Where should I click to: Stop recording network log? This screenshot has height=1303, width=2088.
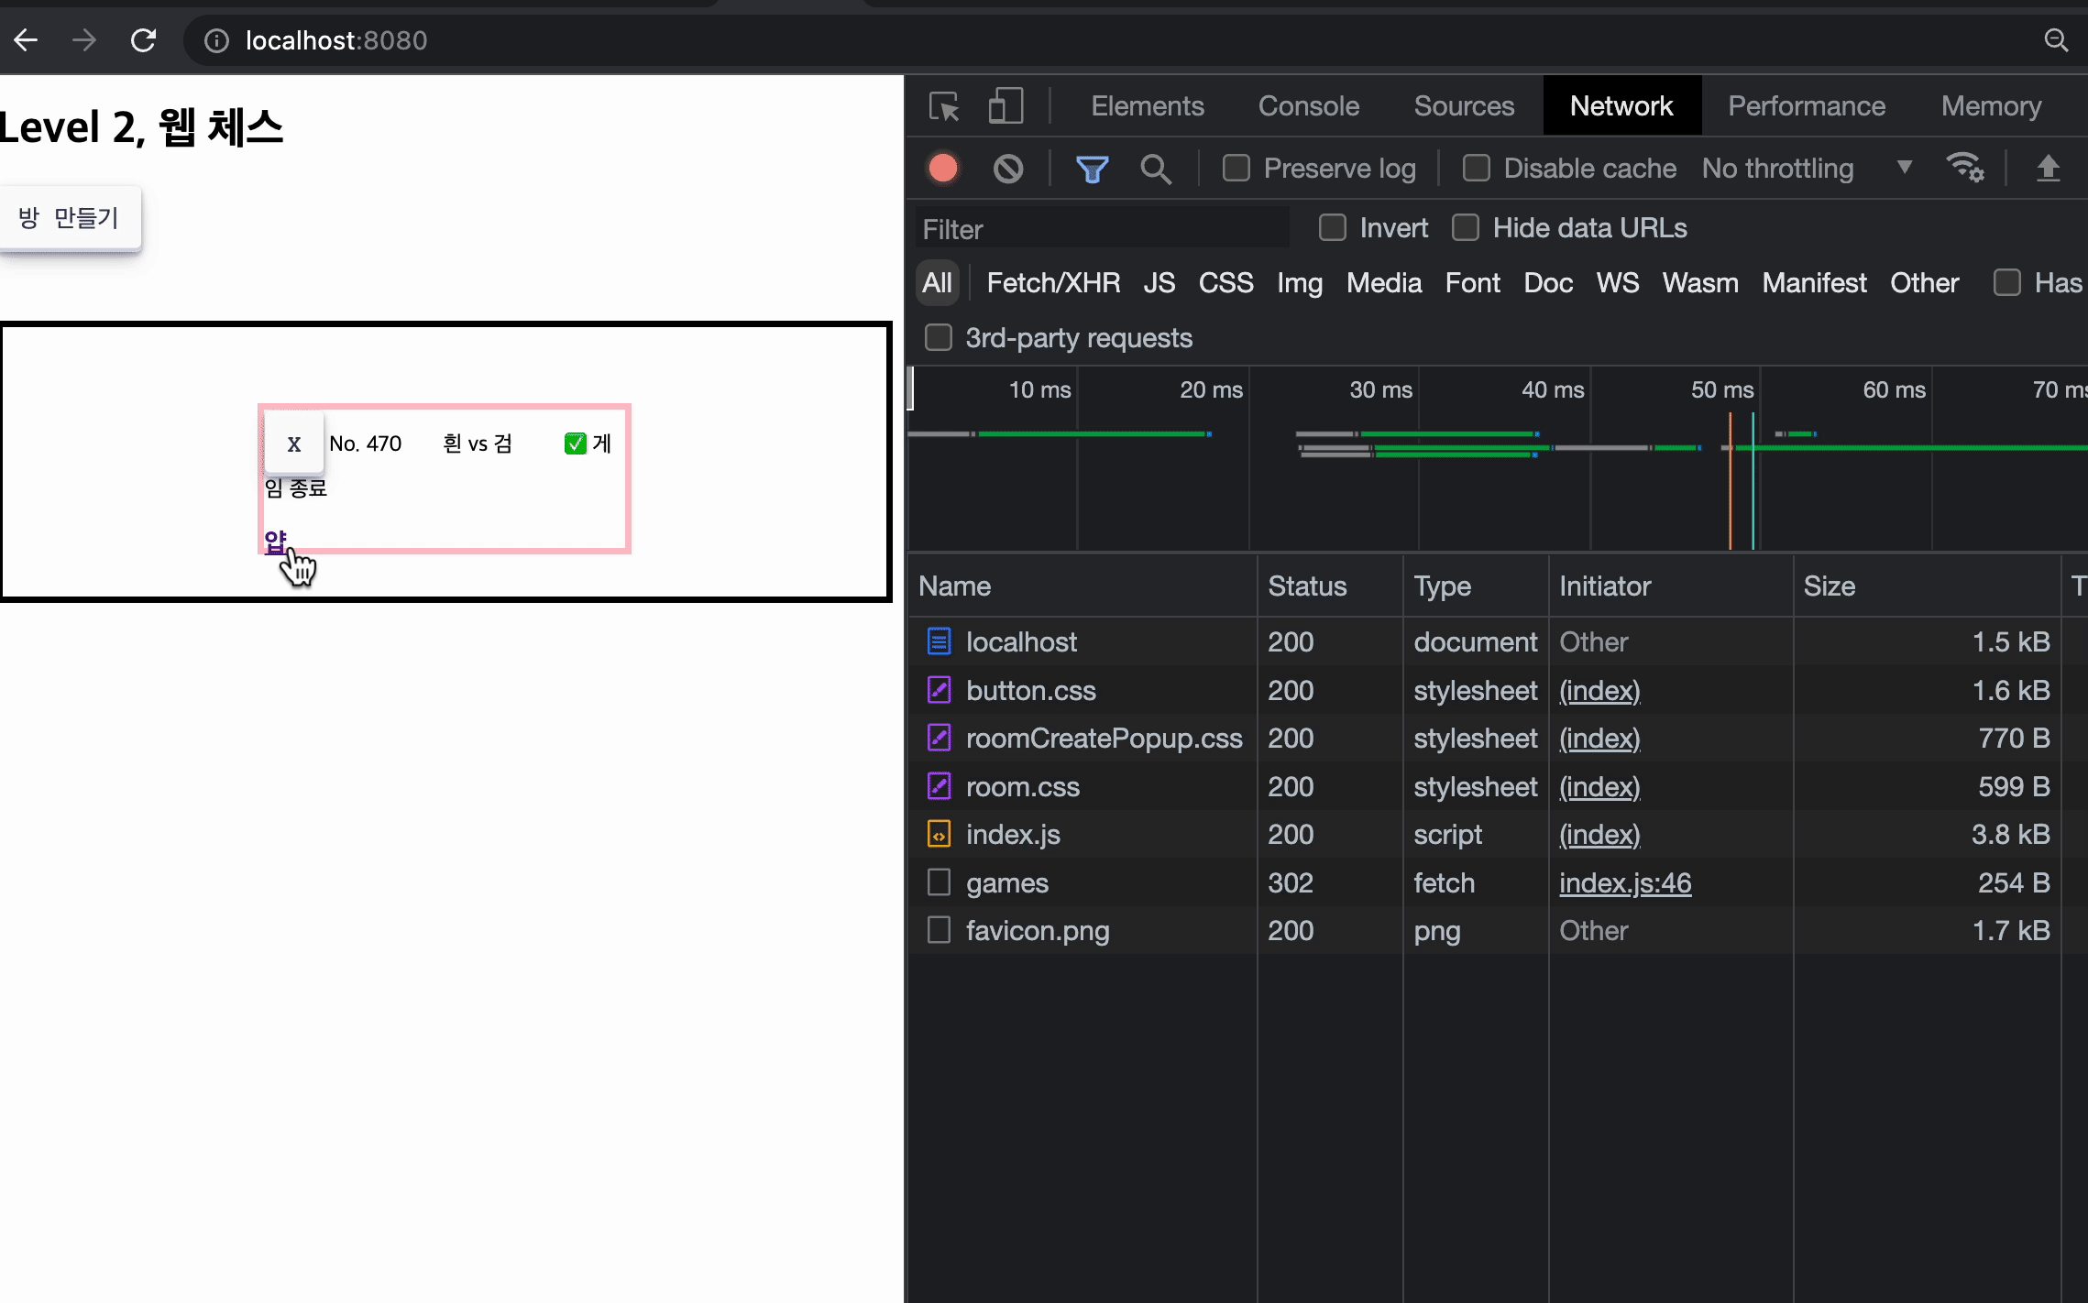(943, 169)
